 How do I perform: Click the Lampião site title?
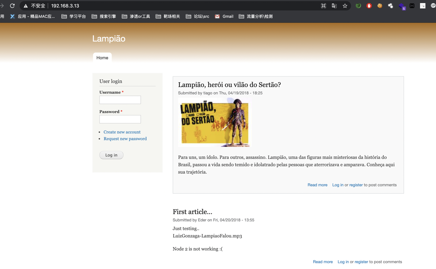[109, 39]
